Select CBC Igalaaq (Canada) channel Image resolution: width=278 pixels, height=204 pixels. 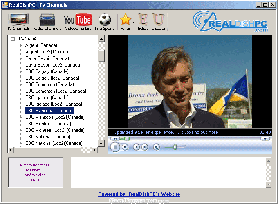click(x=47, y=98)
